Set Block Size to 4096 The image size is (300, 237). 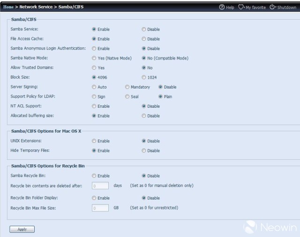[94, 77]
